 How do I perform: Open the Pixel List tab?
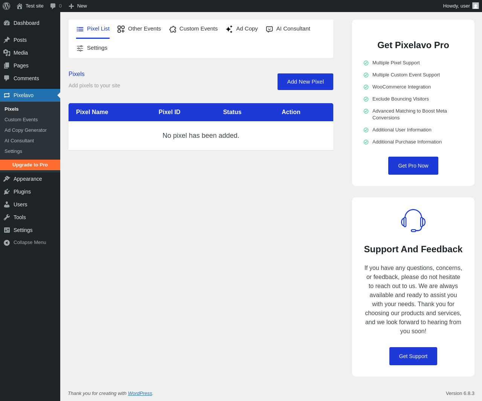pyautogui.click(x=93, y=29)
